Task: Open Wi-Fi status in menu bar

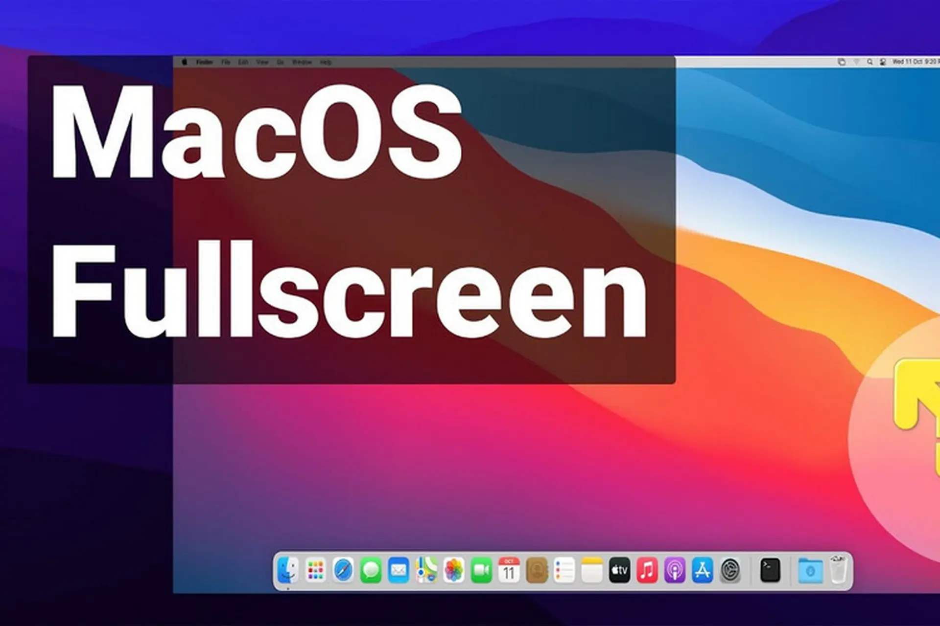Action: (856, 62)
